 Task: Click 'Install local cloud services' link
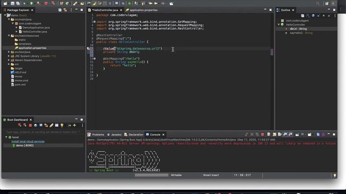point(28,141)
